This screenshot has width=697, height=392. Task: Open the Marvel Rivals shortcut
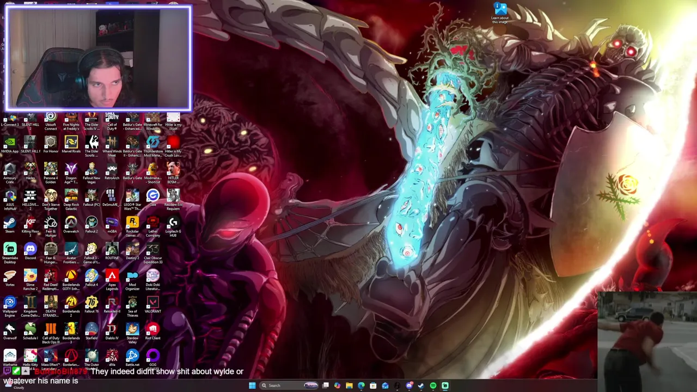pyautogui.click(x=71, y=145)
